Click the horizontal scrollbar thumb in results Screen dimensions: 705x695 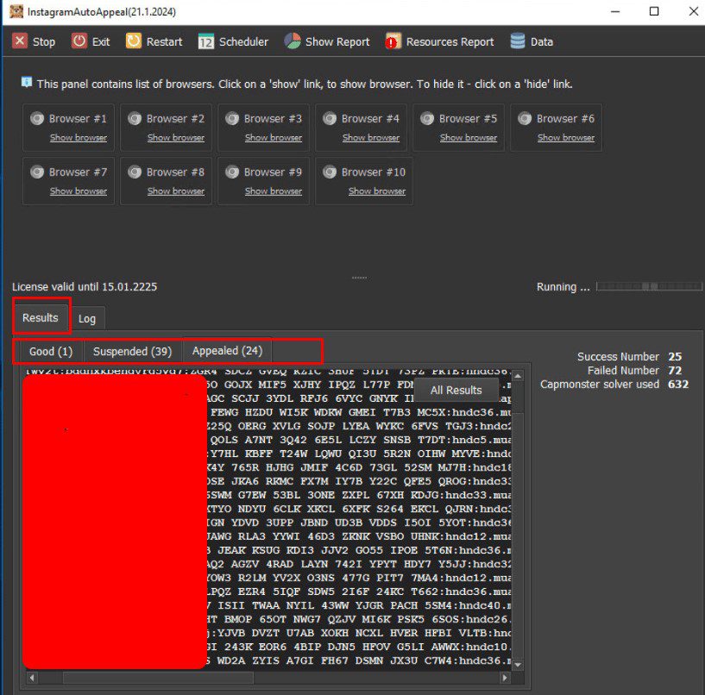(158, 678)
